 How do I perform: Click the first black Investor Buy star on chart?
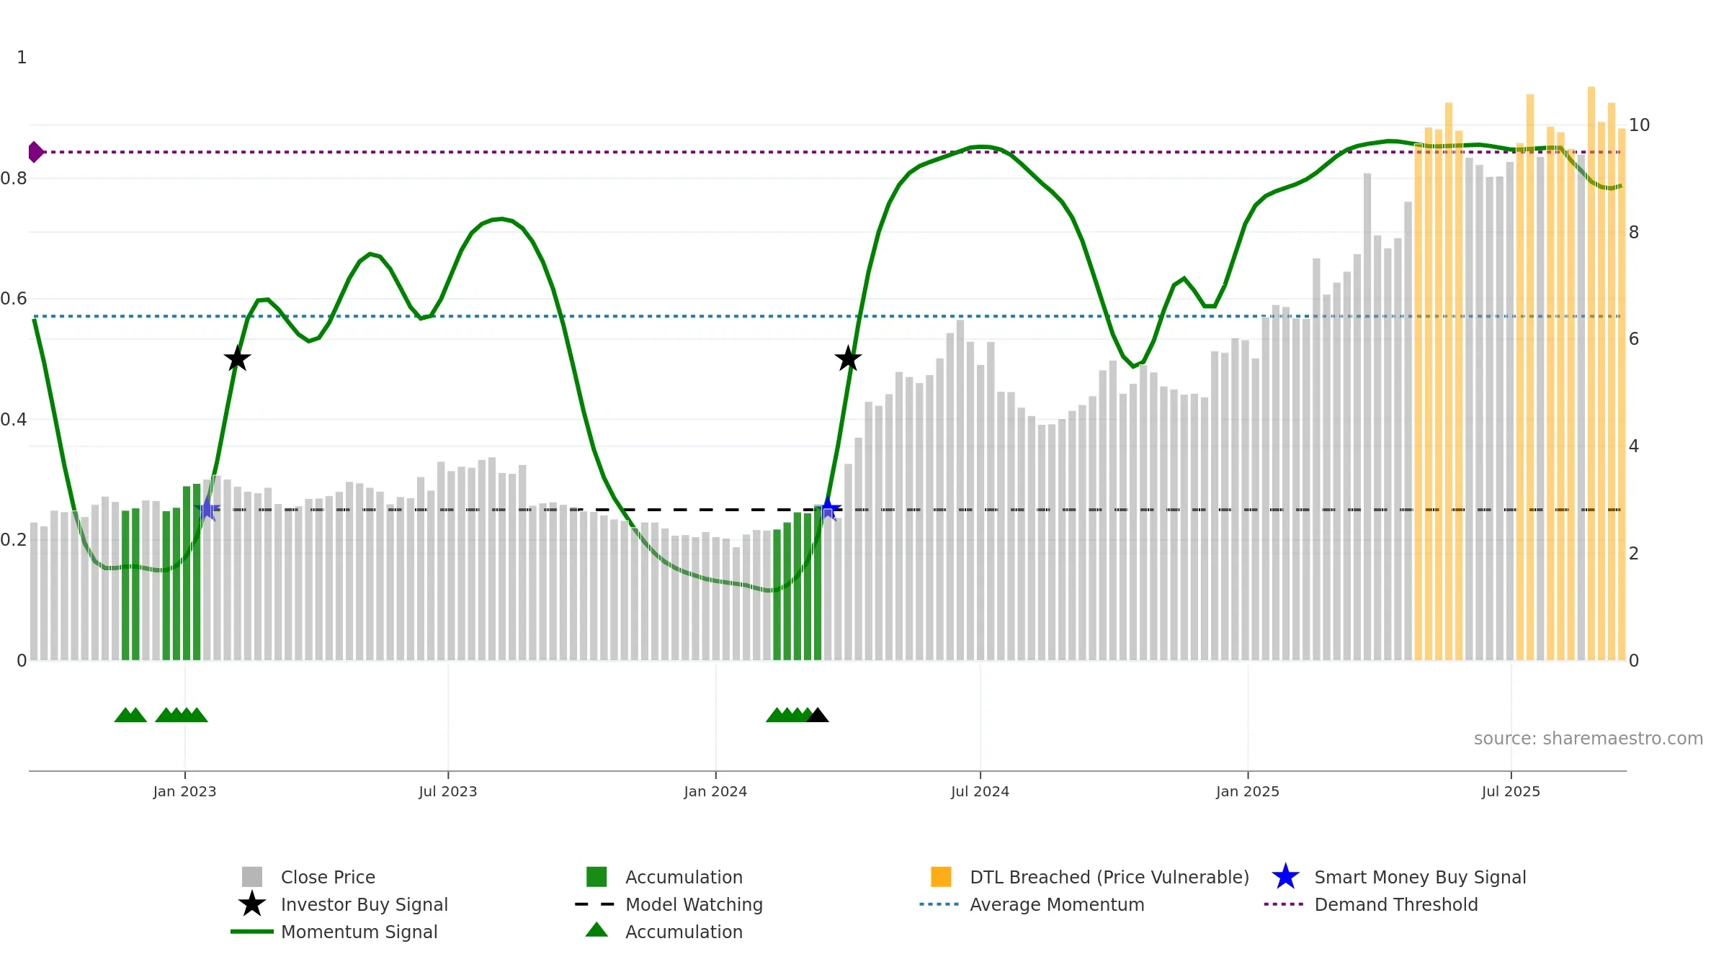(237, 359)
